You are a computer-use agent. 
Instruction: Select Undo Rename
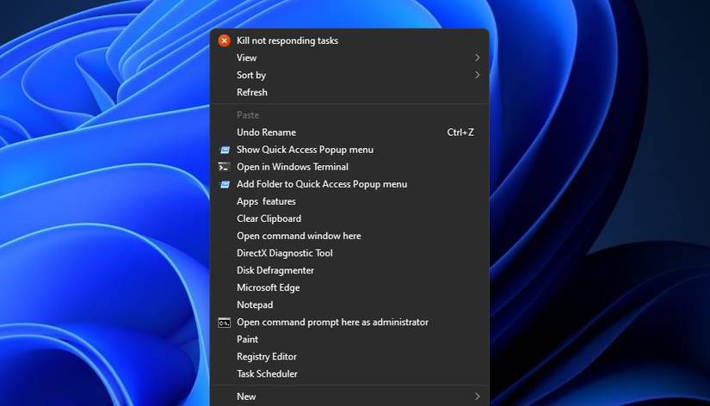349,132
